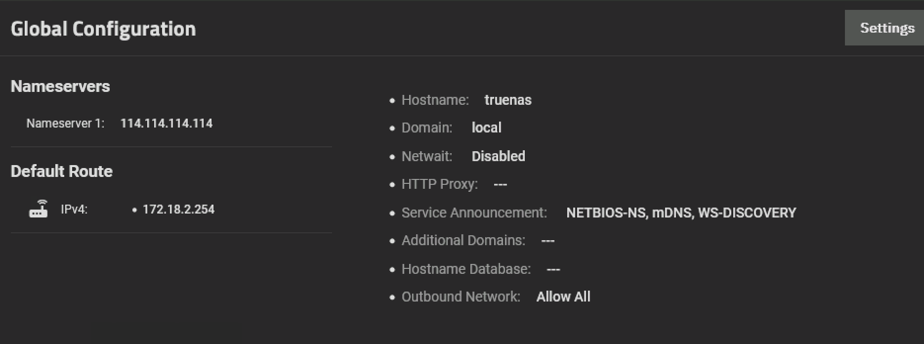Image resolution: width=924 pixels, height=344 pixels.
Task: Click the Default Route section heading
Action: point(62,172)
